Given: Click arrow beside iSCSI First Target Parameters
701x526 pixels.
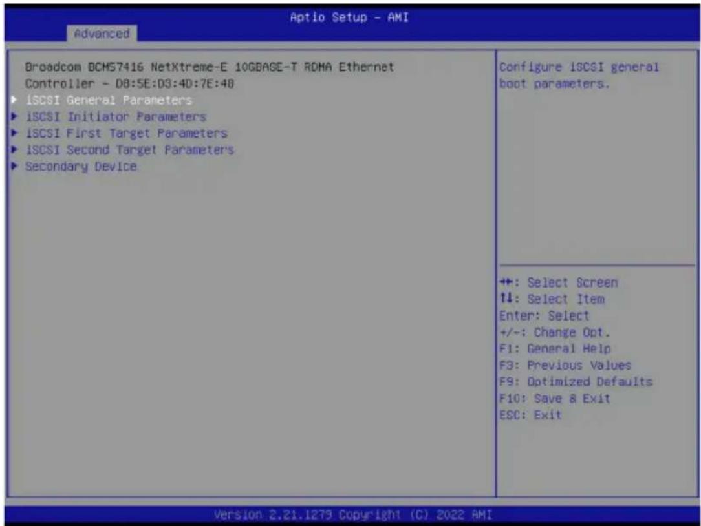Looking at the screenshot, I should coord(14,132).
